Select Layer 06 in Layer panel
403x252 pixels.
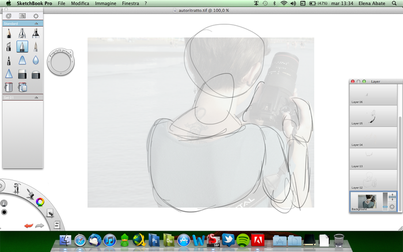click(x=373, y=94)
